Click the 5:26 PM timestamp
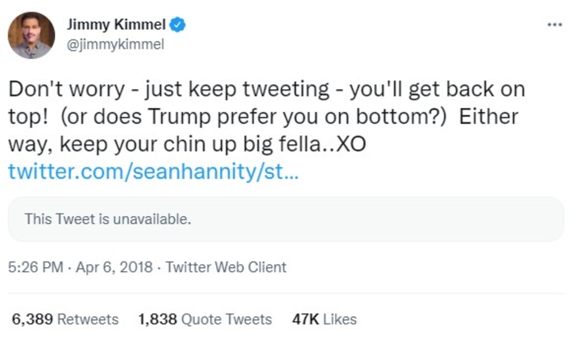Viewport: 576px width, 345px height. coord(36,268)
